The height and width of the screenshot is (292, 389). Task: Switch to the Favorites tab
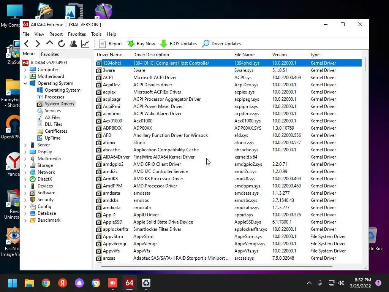coord(50,54)
